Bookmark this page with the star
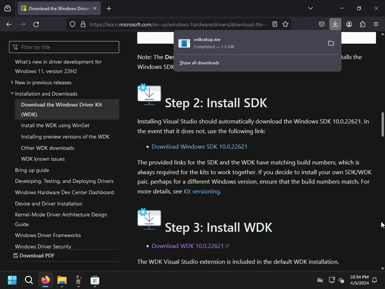Image resolution: width=385 pixels, height=289 pixels. click(x=285, y=24)
